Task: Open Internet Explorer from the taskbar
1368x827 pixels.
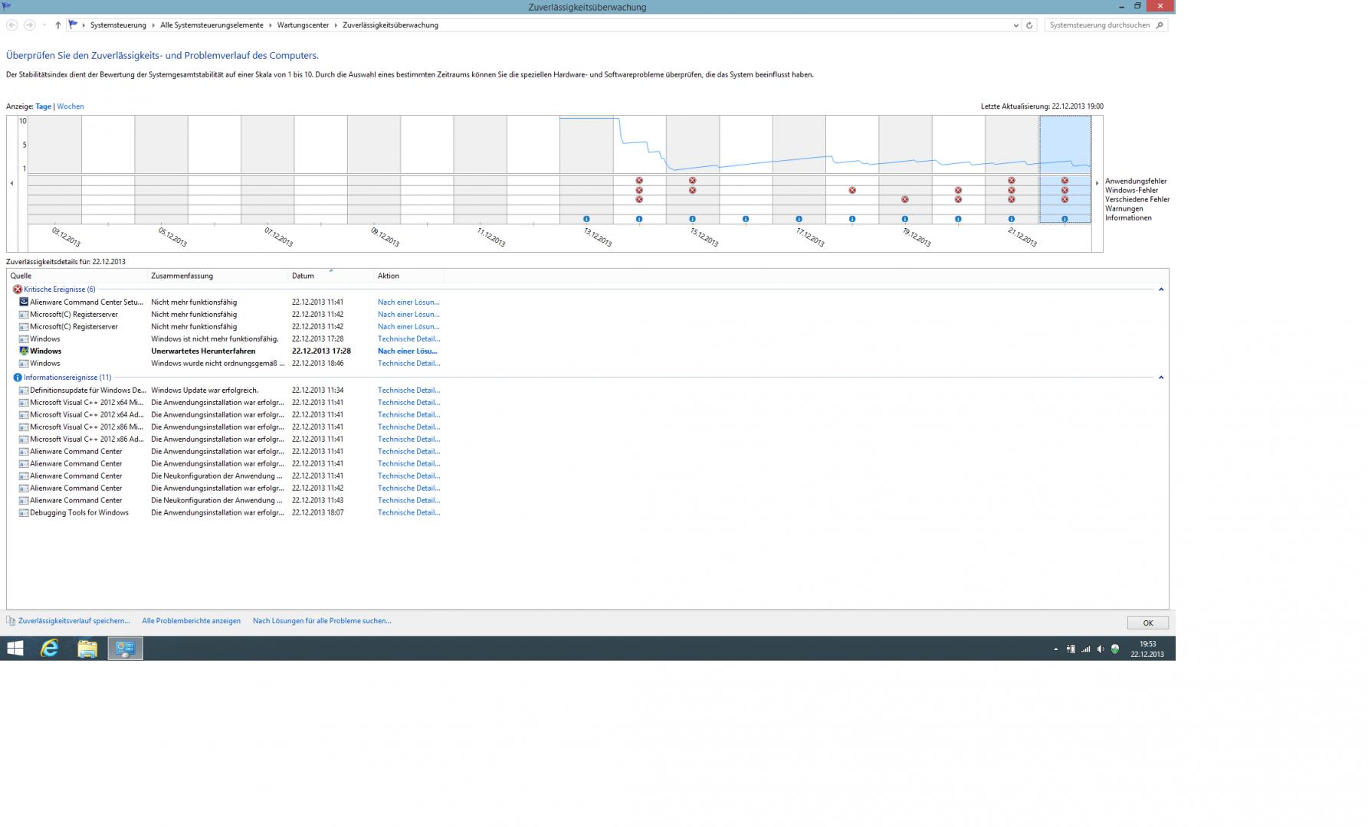Action: [50, 649]
